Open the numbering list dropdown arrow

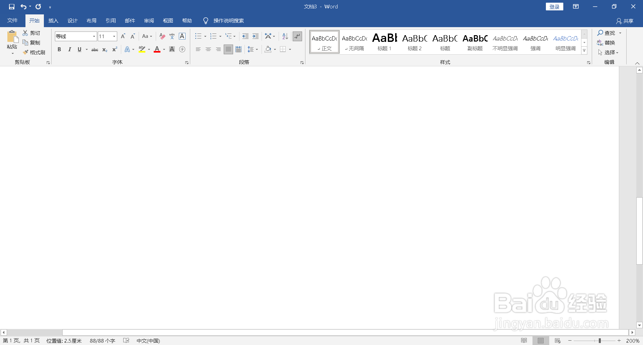[220, 36]
